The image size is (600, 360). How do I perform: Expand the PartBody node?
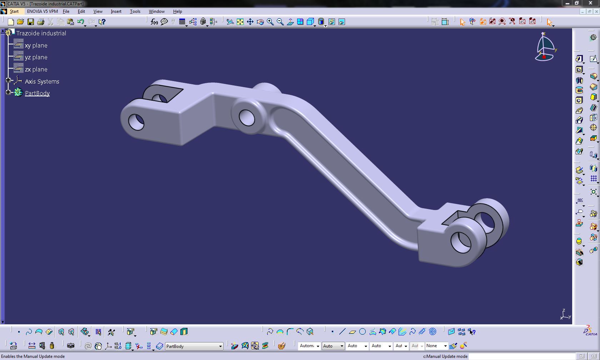point(8,92)
